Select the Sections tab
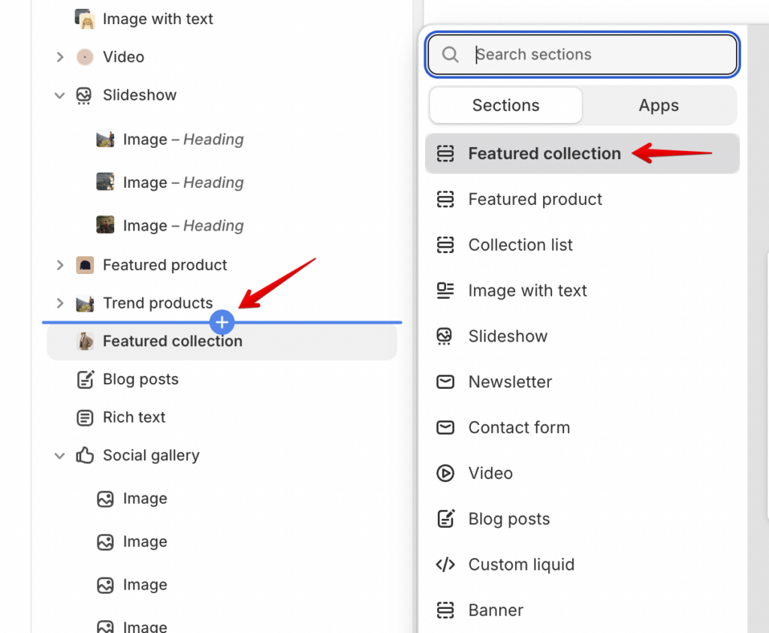 click(505, 105)
